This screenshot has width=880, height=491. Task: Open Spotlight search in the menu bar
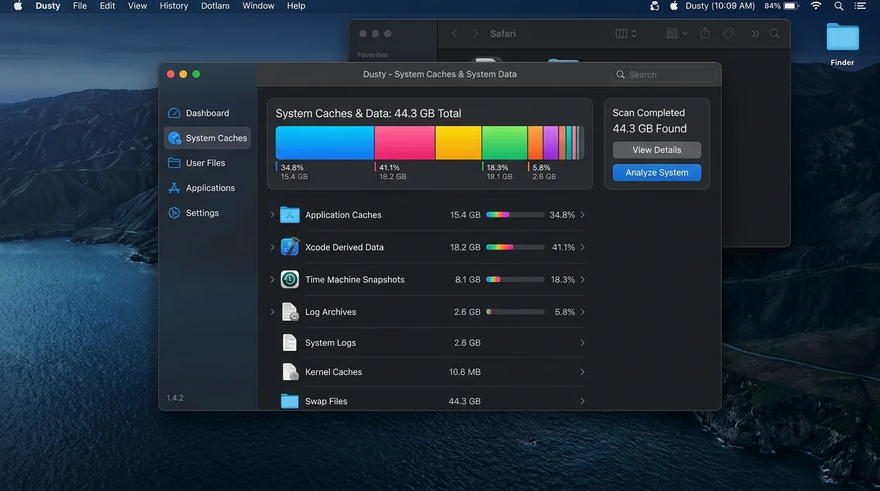pos(838,6)
